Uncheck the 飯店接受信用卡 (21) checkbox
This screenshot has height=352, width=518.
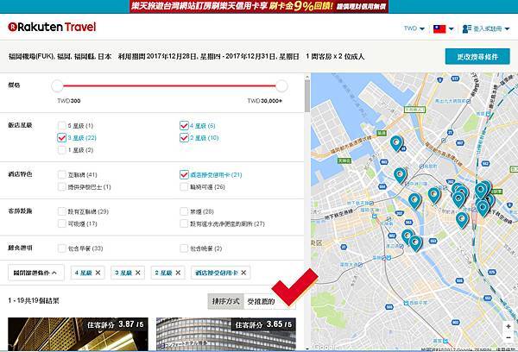184,174
